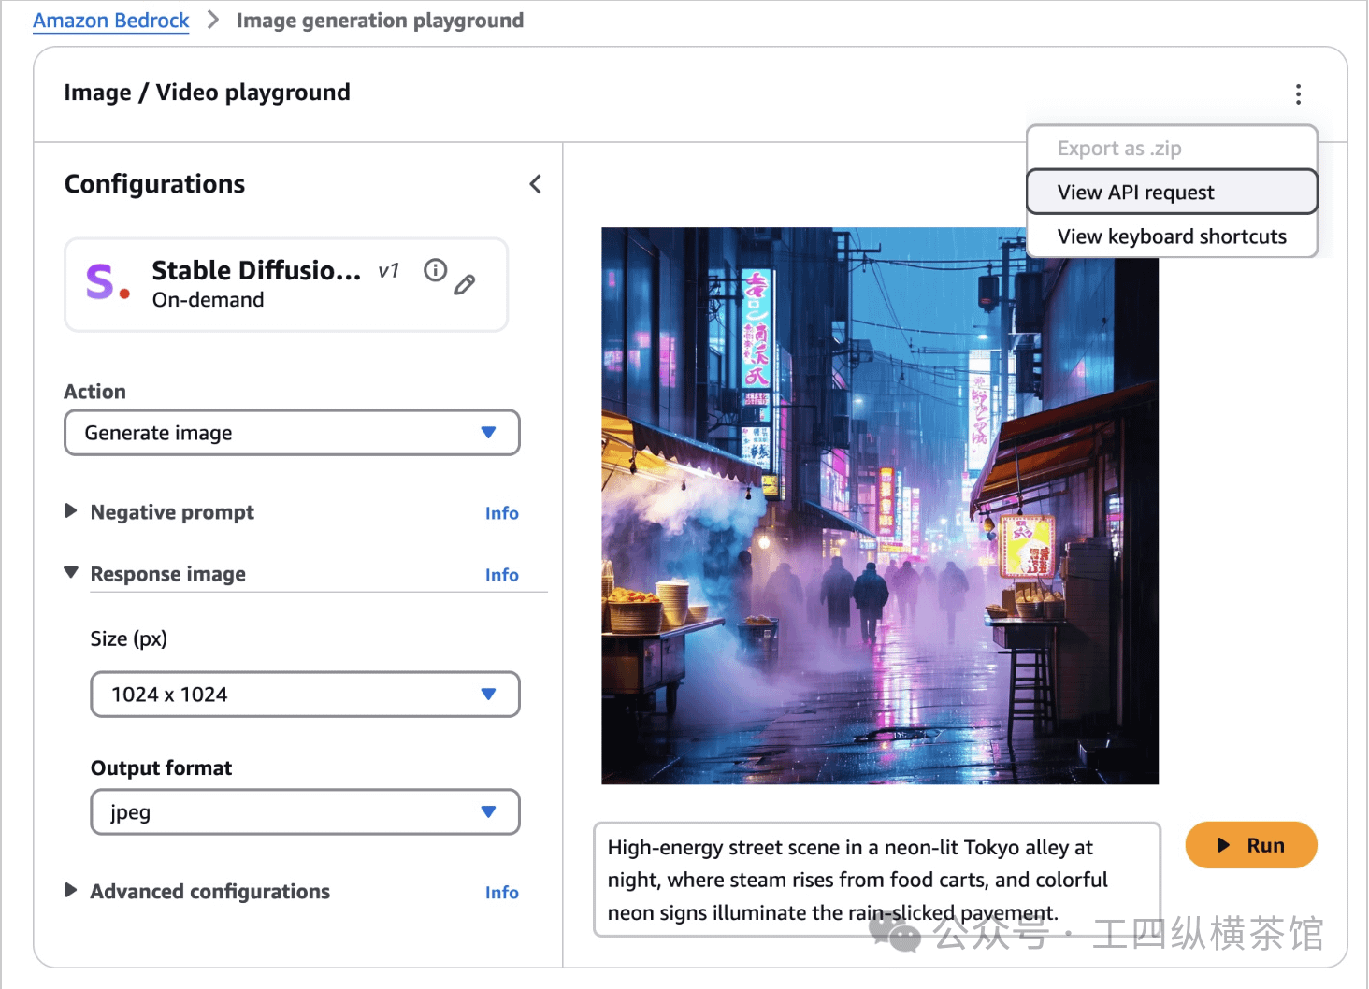Collapse the Response image section

tap(71, 573)
